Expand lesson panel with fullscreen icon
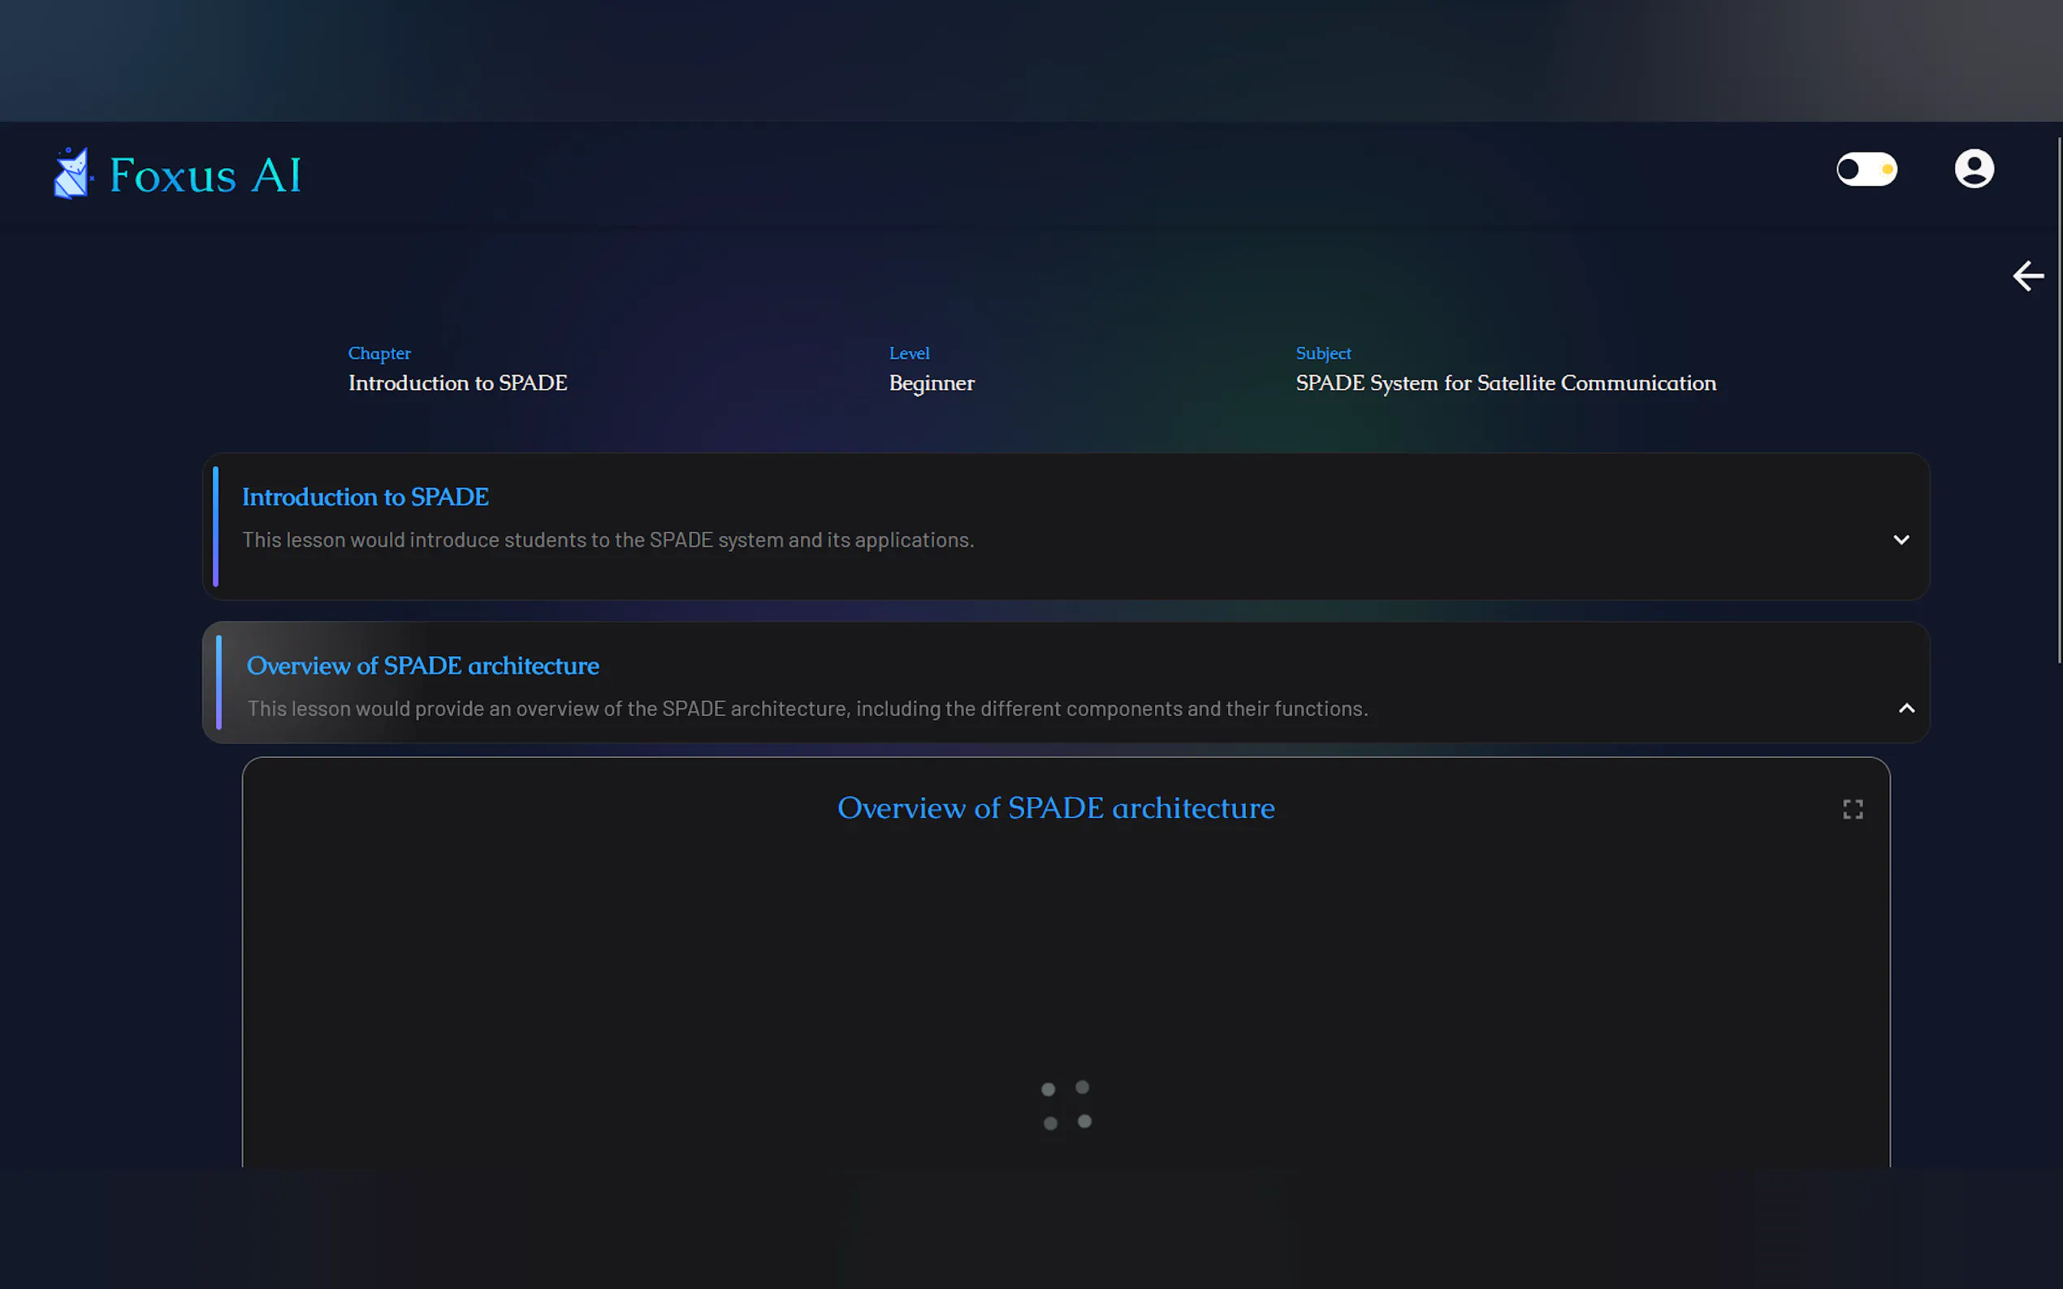 point(1853,809)
